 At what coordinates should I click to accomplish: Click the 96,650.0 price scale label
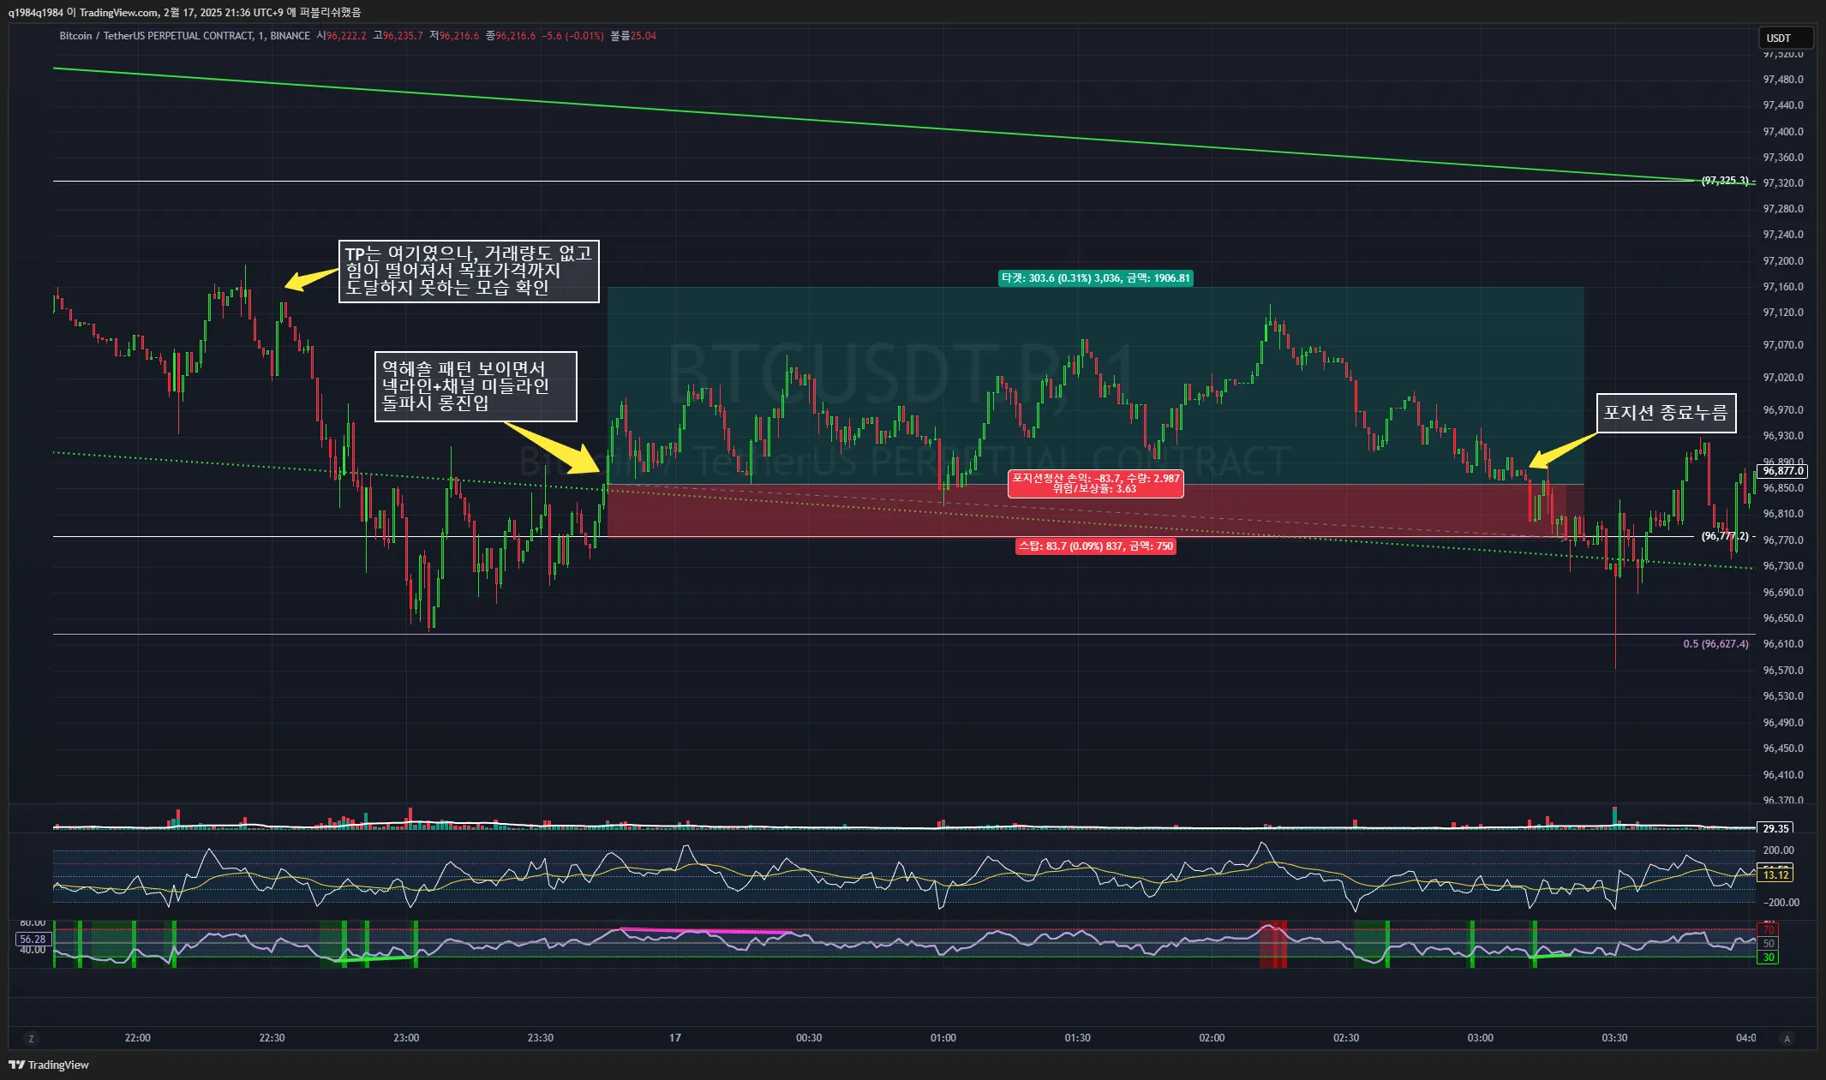[x=1783, y=618]
